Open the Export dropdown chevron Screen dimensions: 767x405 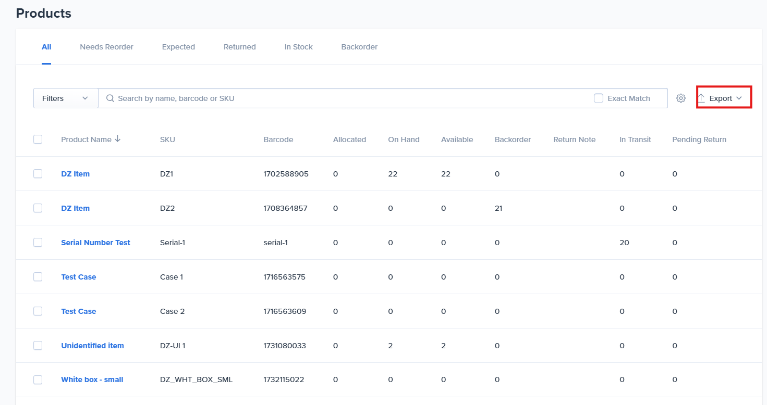coord(739,98)
